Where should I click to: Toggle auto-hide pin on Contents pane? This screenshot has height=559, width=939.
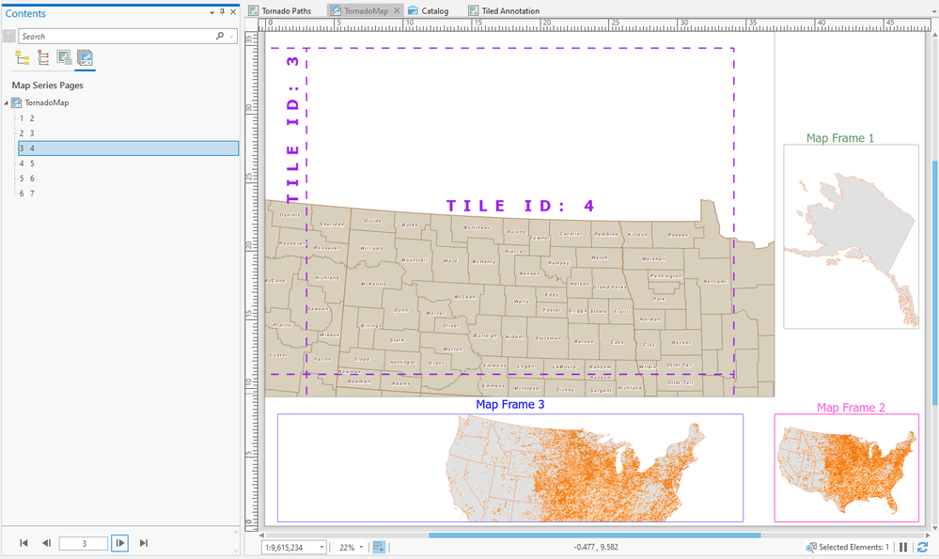[222, 13]
